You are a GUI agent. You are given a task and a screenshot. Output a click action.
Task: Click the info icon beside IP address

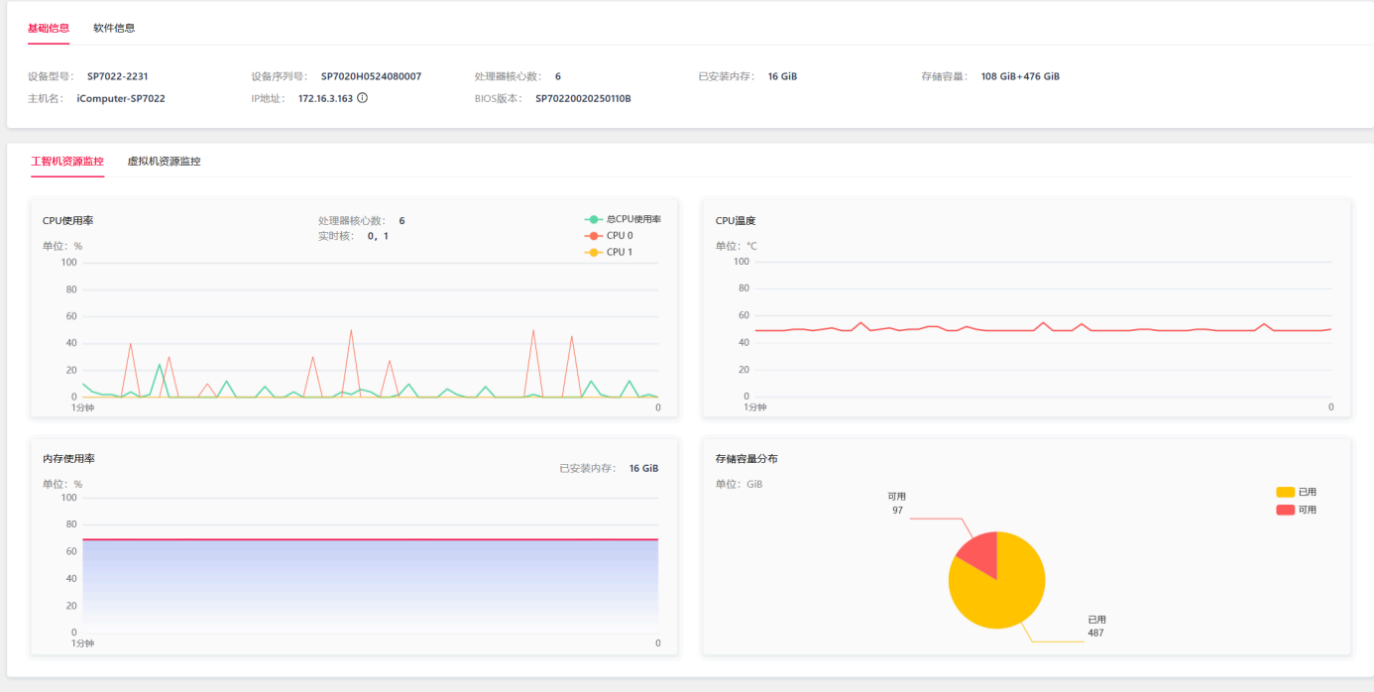click(362, 98)
